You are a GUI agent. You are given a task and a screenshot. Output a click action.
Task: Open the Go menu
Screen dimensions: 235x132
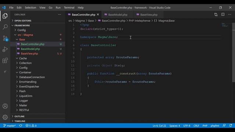51,7
